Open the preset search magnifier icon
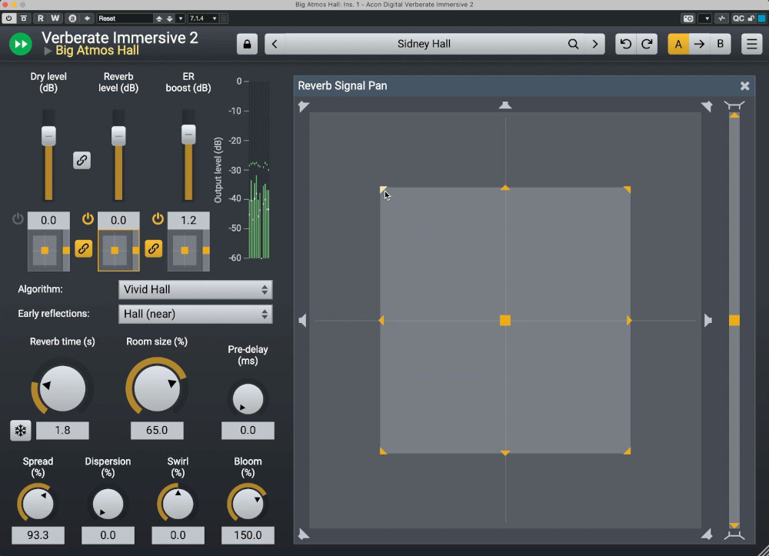The width and height of the screenshot is (769, 556). pyautogui.click(x=573, y=44)
